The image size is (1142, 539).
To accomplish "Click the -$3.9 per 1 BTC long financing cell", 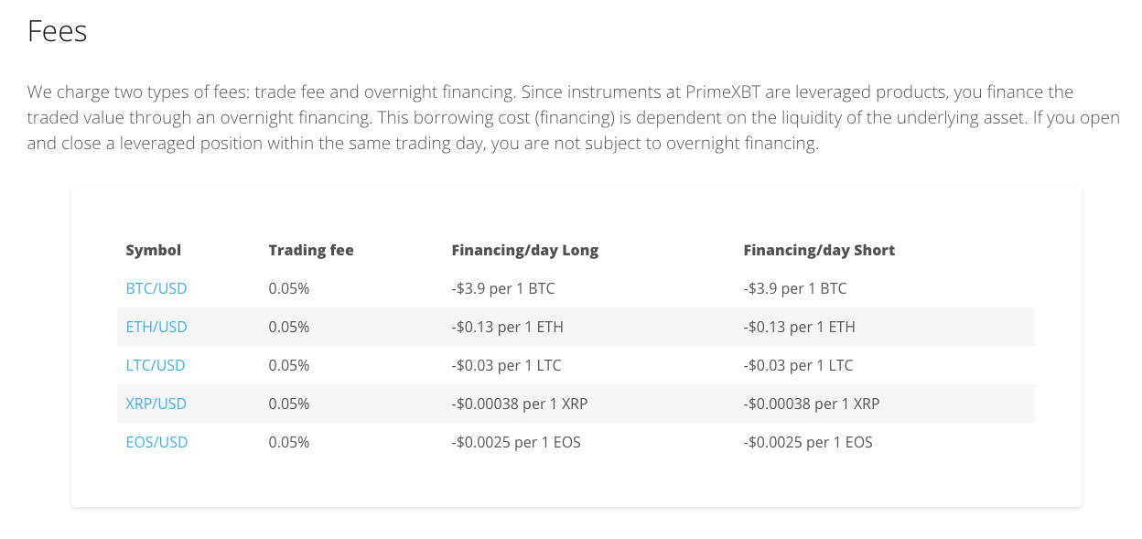I will [x=503, y=288].
